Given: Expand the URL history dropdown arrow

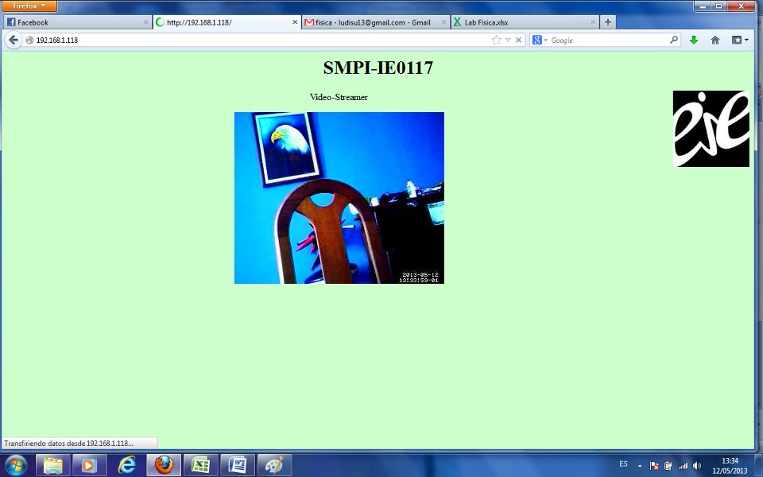Looking at the screenshot, I should pyautogui.click(x=508, y=40).
